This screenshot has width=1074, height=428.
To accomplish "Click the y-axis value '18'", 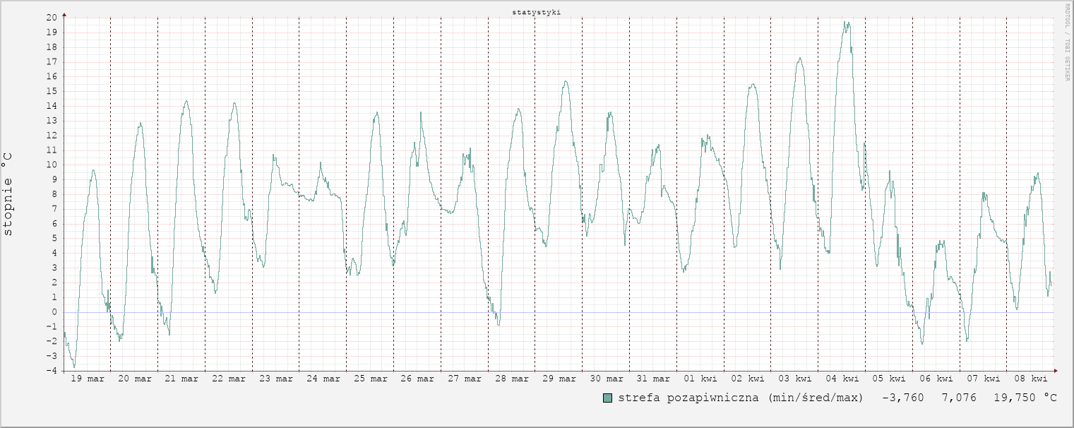I will click(x=52, y=47).
